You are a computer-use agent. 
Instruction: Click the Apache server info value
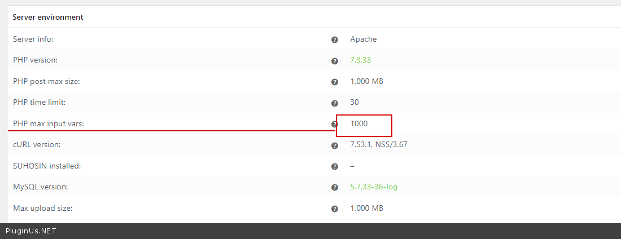pos(363,39)
